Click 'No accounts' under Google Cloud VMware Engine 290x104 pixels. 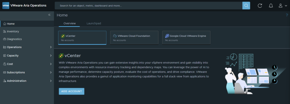(x=171, y=40)
